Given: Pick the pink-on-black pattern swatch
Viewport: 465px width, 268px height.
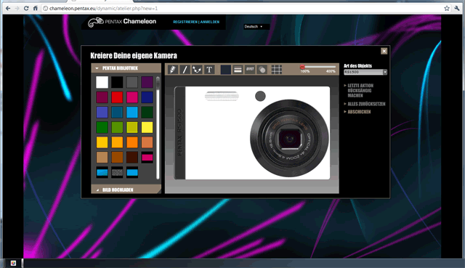Looking at the screenshot, I should [147, 158].
